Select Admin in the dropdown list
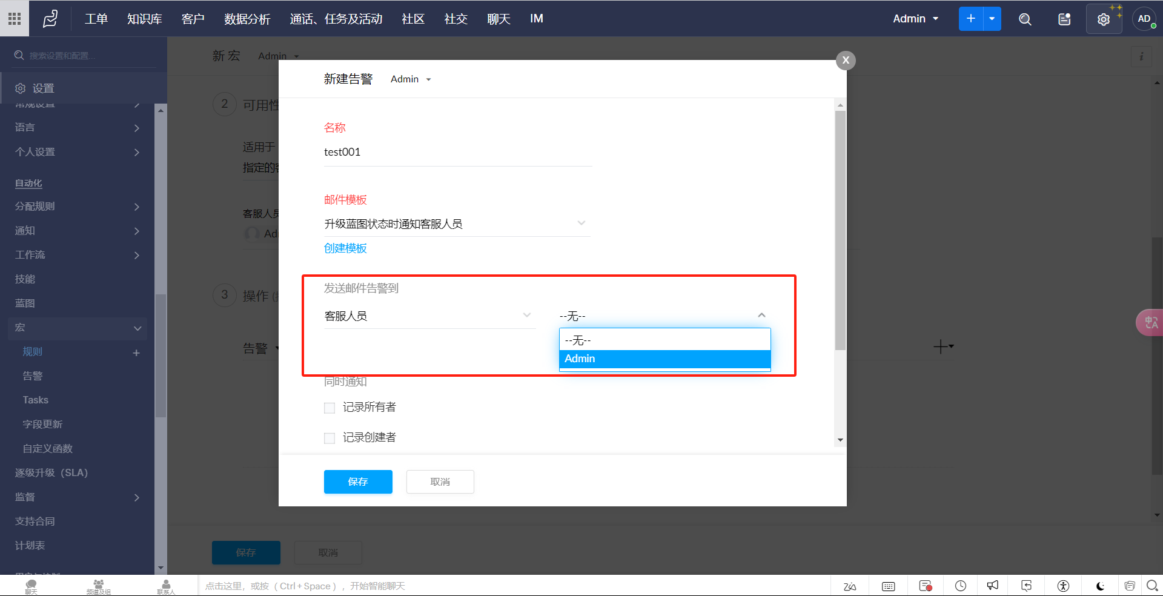Image resolution: width=1163 pixels, height=596 pixels. coord(664,359)
